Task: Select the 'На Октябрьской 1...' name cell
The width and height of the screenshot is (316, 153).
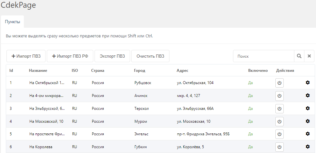Action: (47, 83)
